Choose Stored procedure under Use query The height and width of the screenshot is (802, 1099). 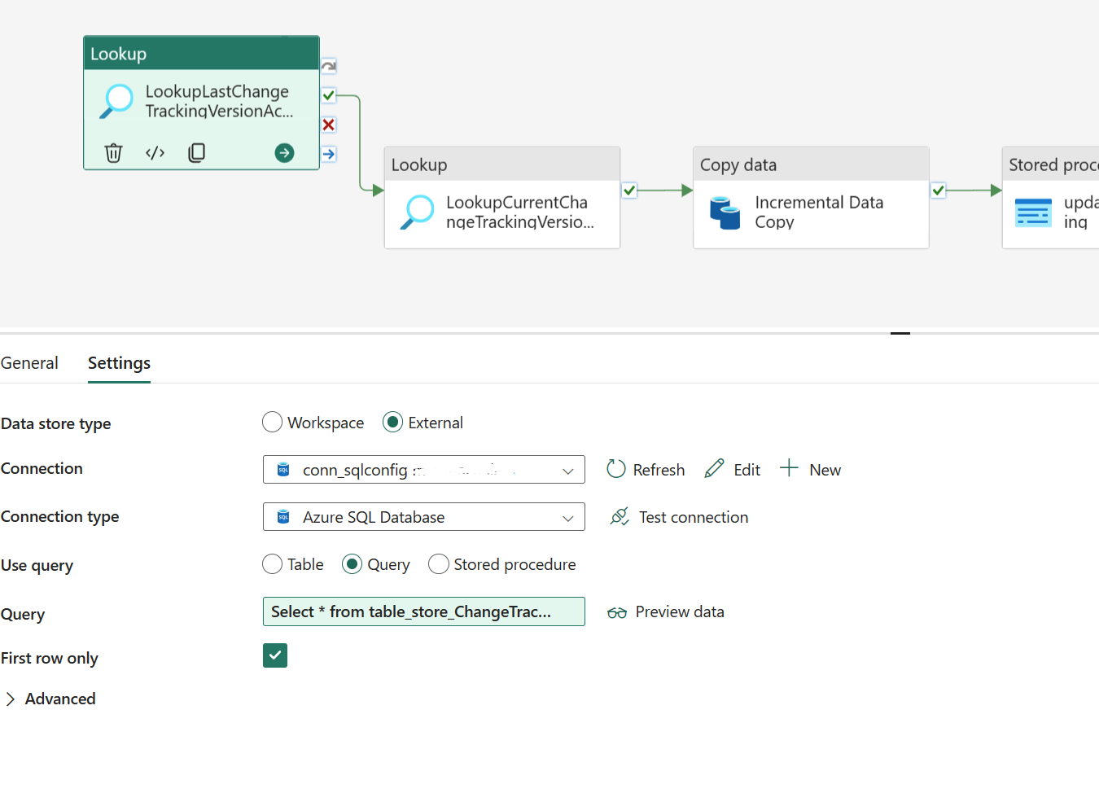[439, 563]
